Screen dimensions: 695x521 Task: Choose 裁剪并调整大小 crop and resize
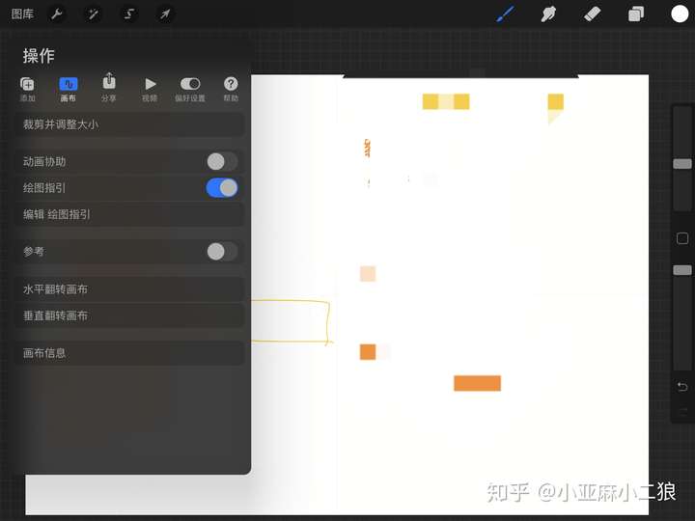click(129, 124)
